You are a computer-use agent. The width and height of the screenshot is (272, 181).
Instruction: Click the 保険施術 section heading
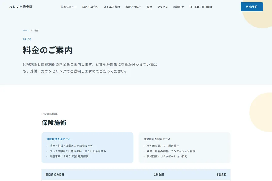54,123
